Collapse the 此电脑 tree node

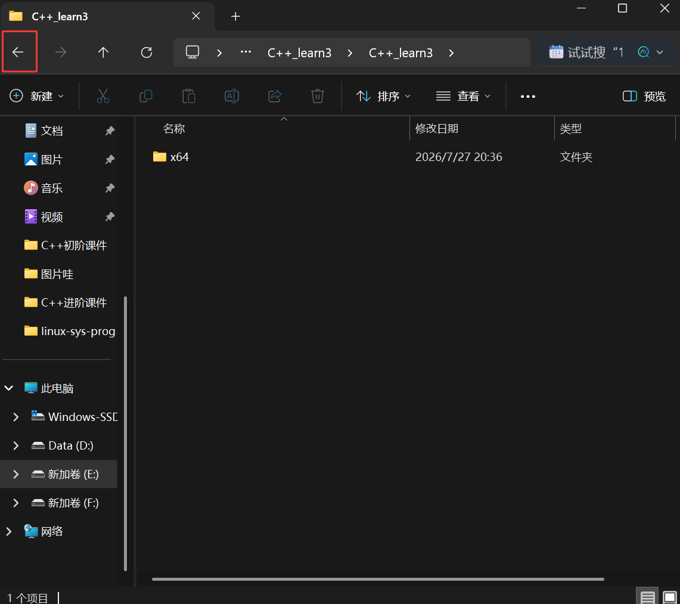pos(9,388)
